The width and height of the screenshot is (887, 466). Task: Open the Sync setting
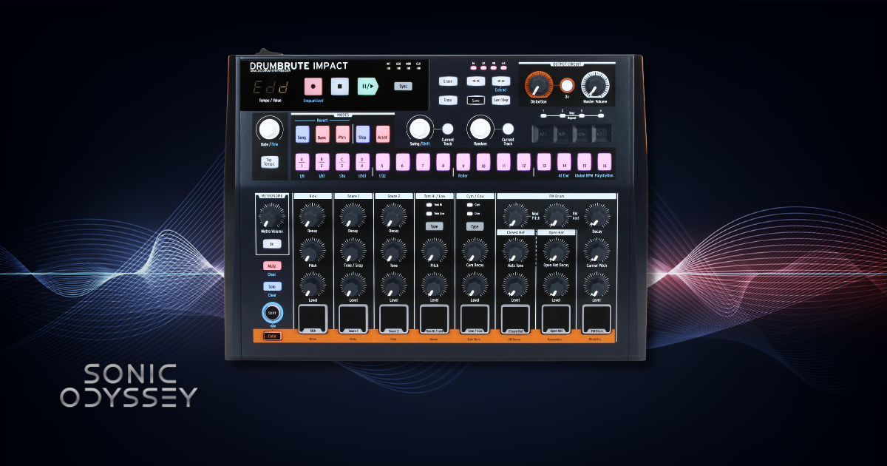[x=403, y=85]
